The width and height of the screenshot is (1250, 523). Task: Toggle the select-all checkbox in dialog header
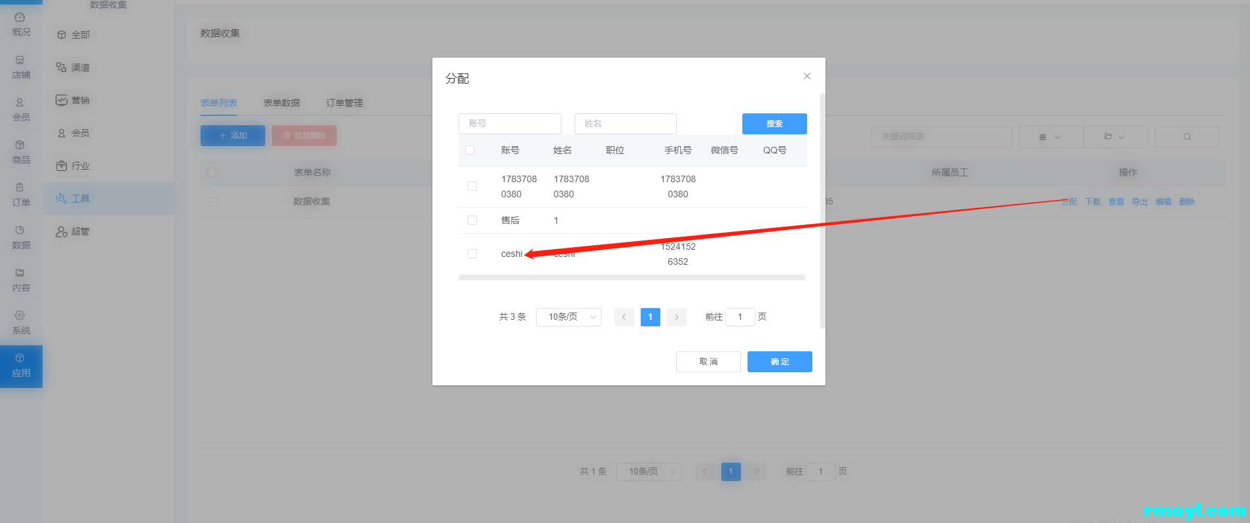pos(470,150)
